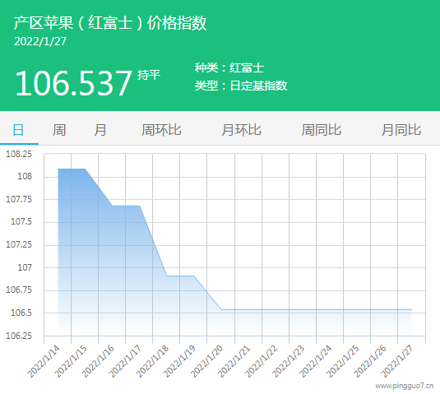Open the 月 monthly tab
This screenshot has width=440, height=394.
click(x=100, y=130)
